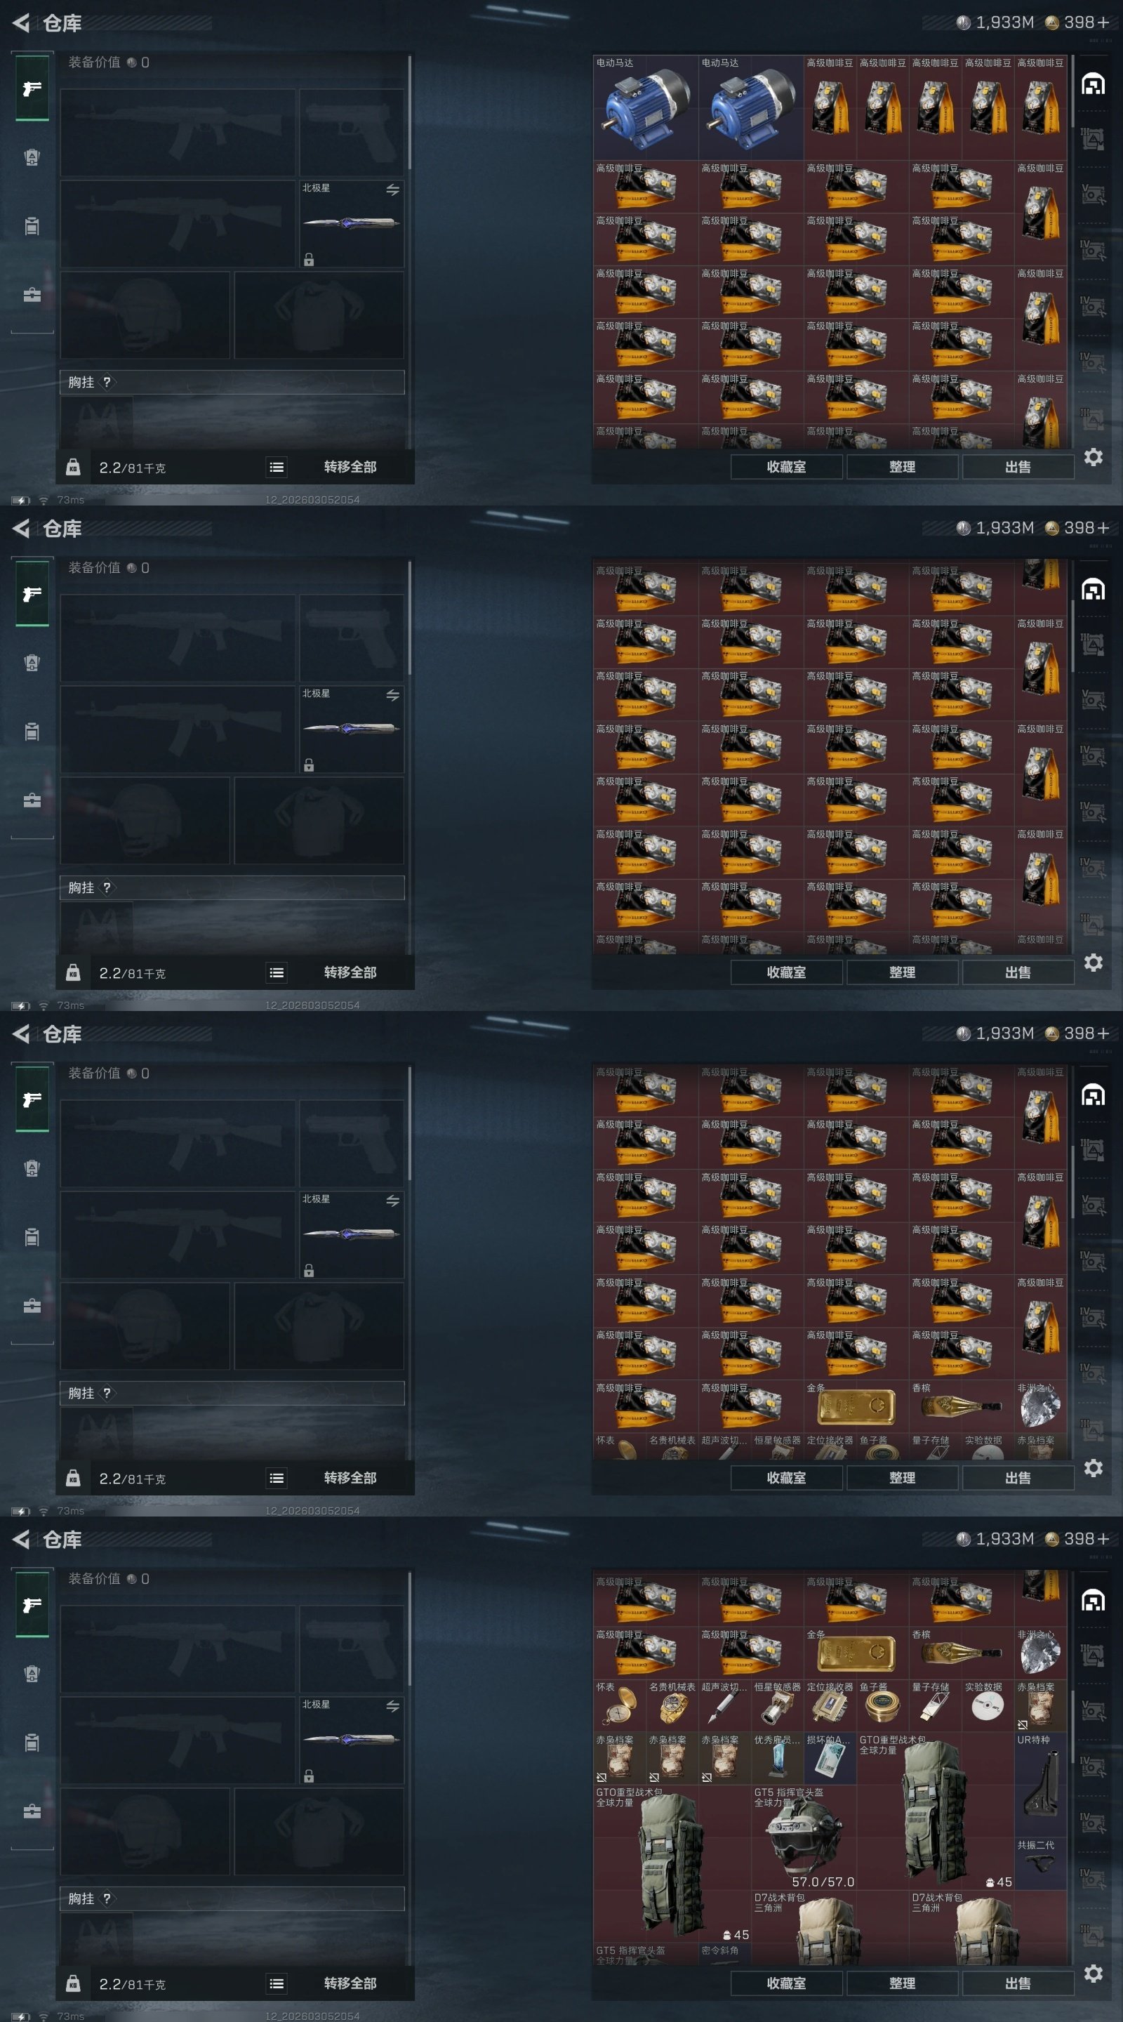Click the 转移全部 transfer all button
This screenshot has height=2022, width=1123.
[x=350, y=1983]
